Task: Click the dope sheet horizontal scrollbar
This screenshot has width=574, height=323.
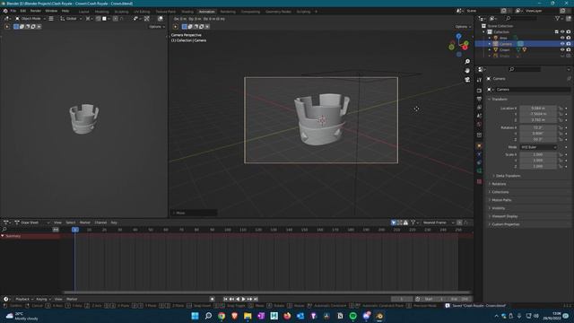Action: [x=266, y=292]
